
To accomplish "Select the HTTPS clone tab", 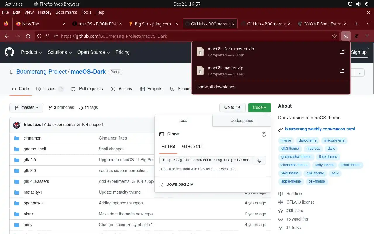I will click(168, 147).
